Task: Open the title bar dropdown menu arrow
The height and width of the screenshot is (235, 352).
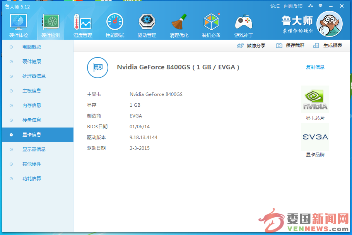Action: click(x=321, y=6)
